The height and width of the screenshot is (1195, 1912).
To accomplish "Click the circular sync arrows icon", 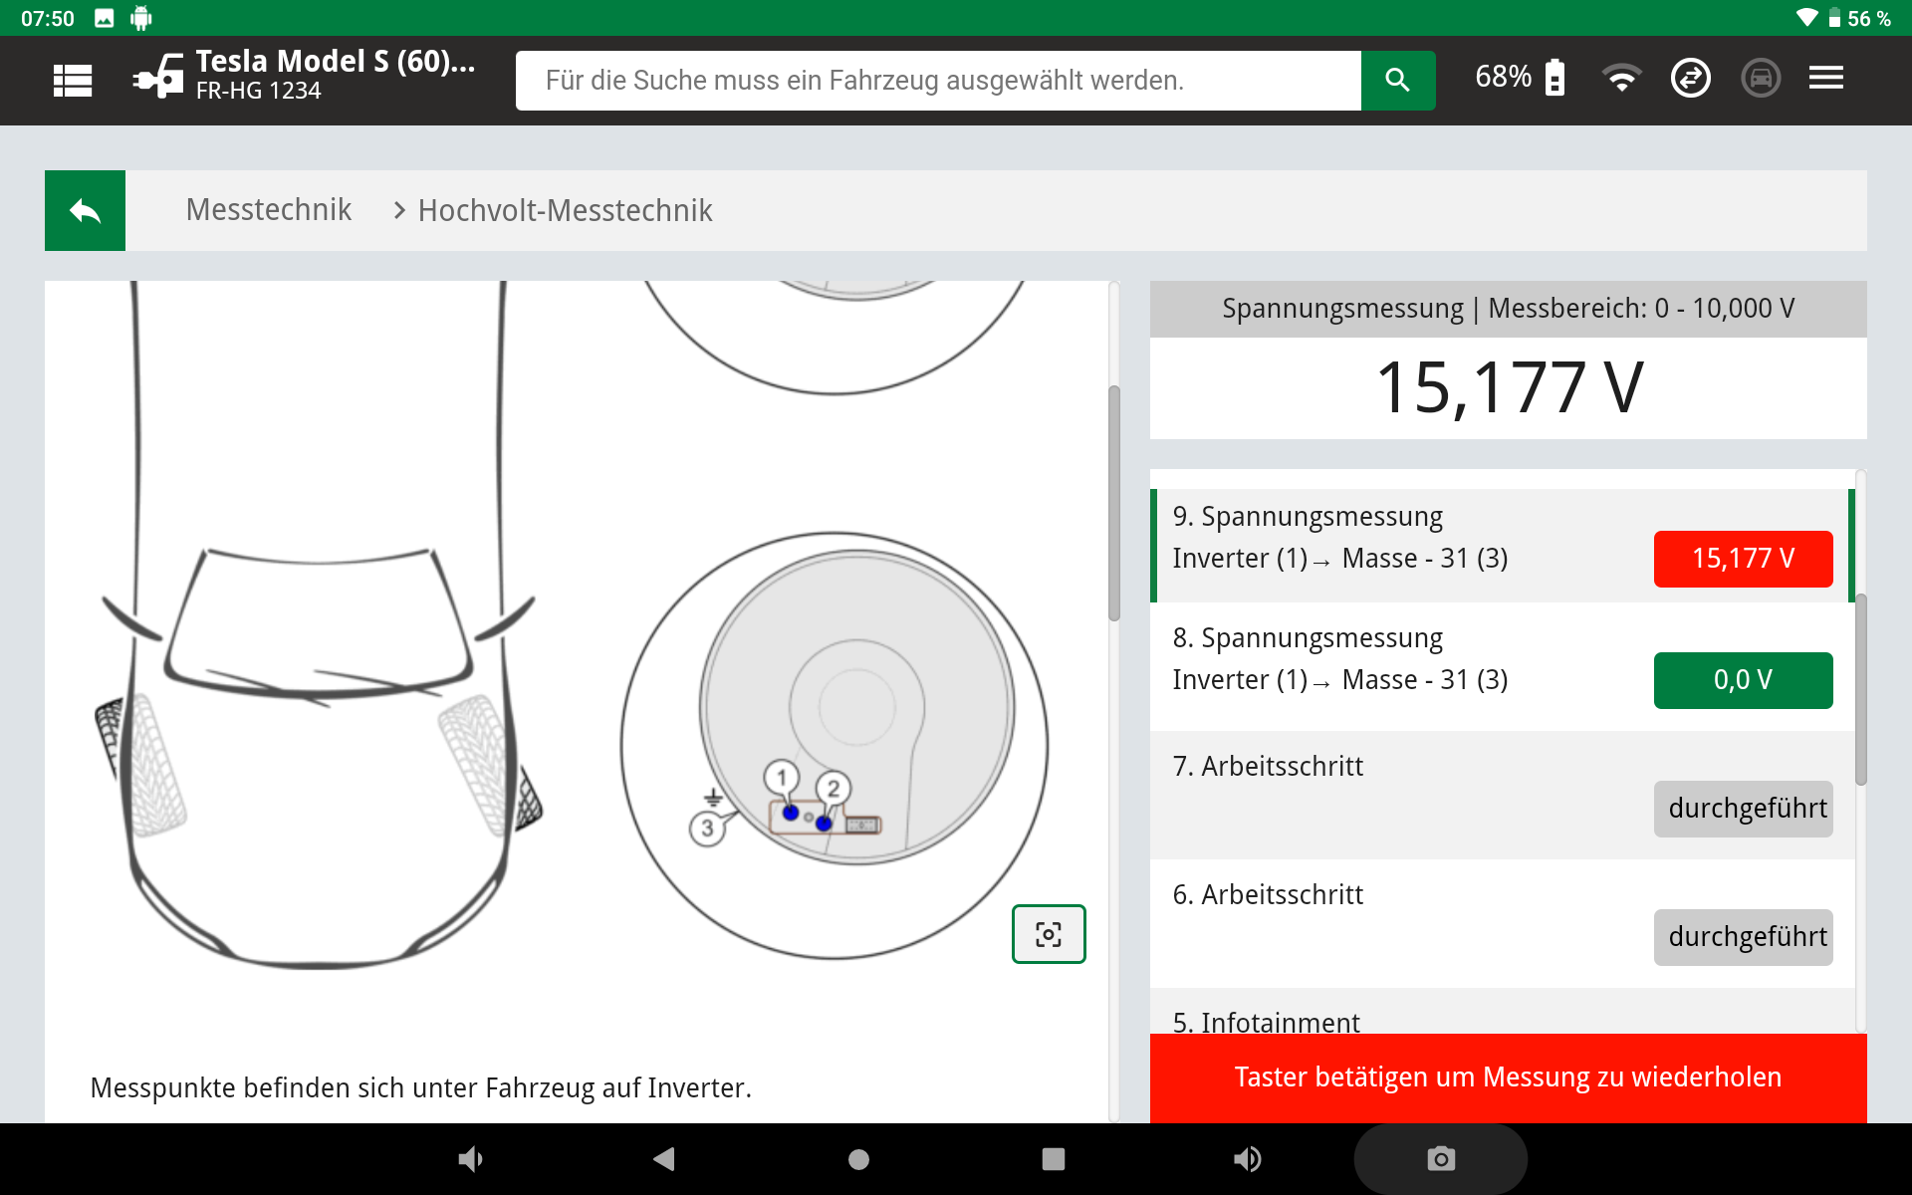I will click(1690, 78).
